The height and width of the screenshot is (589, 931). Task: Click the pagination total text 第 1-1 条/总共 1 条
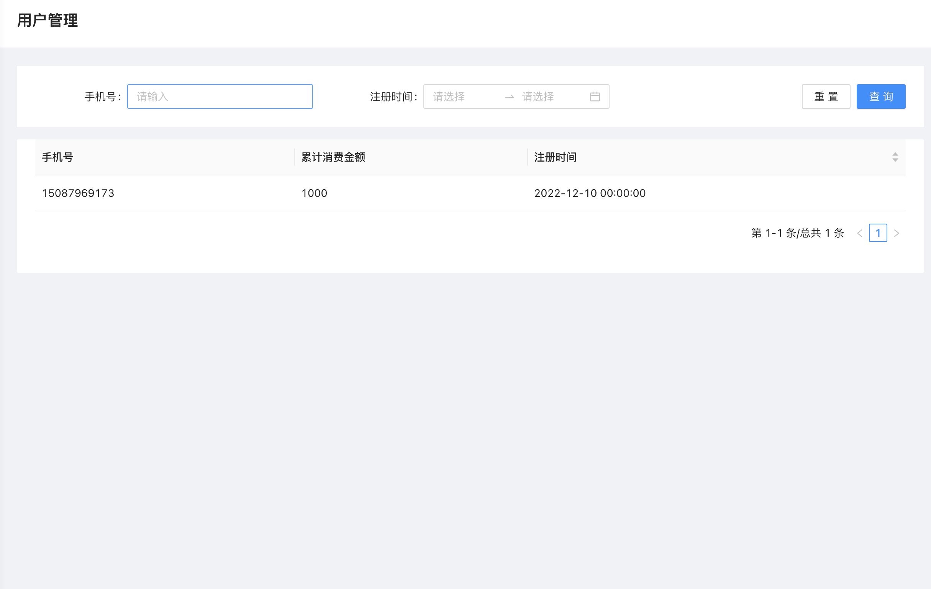coord(797,233)
